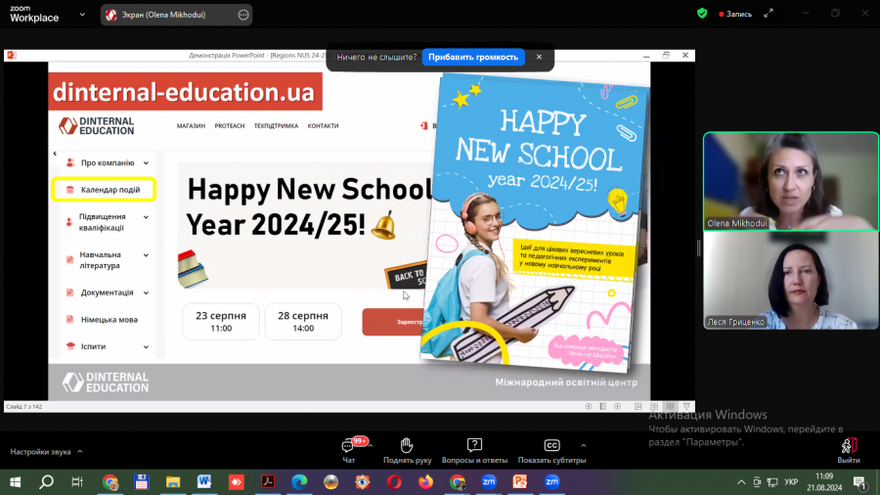Open Windows notification center
This screenshot has height=495, width=880.
pos(860,482)
